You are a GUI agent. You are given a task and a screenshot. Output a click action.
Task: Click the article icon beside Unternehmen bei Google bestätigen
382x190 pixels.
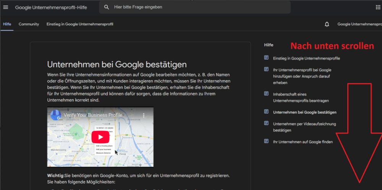(266, 112)
